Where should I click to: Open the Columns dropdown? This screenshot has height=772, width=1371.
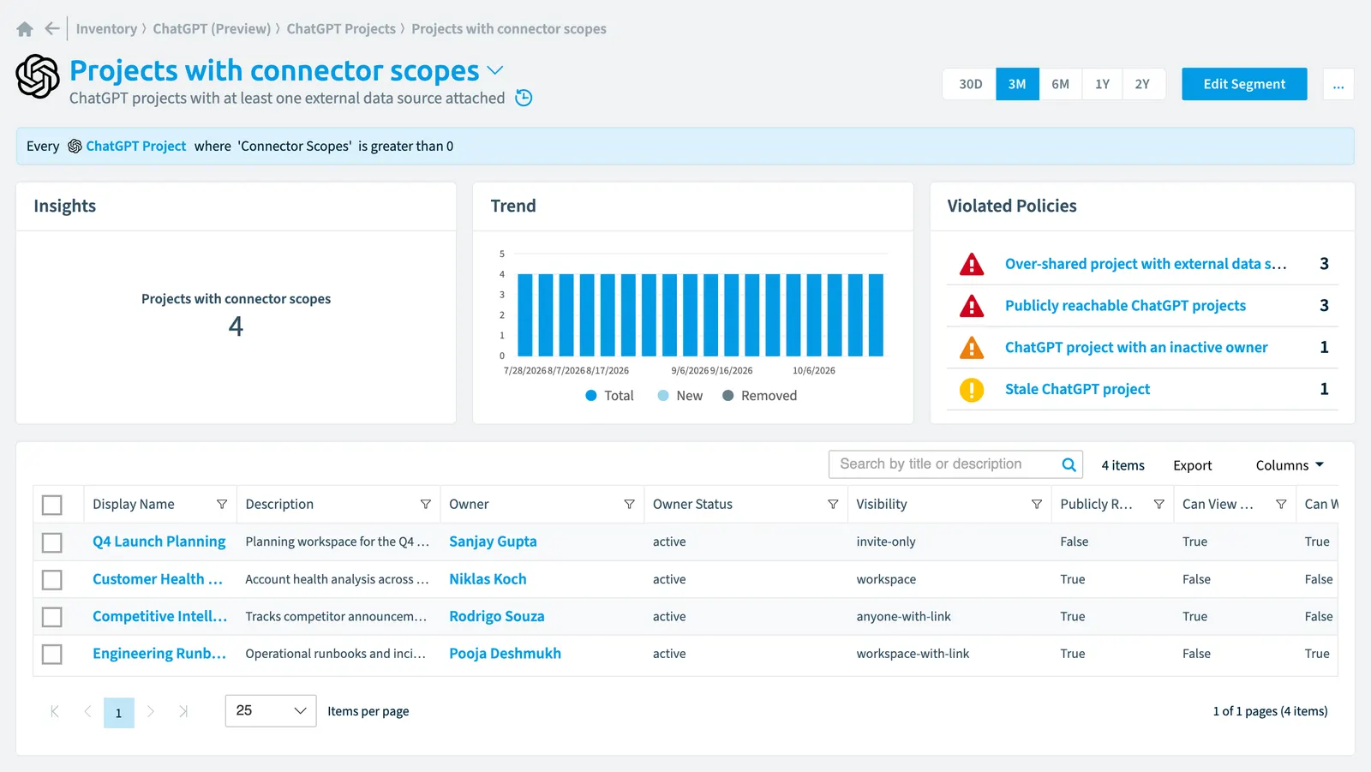click(1290, 465)
